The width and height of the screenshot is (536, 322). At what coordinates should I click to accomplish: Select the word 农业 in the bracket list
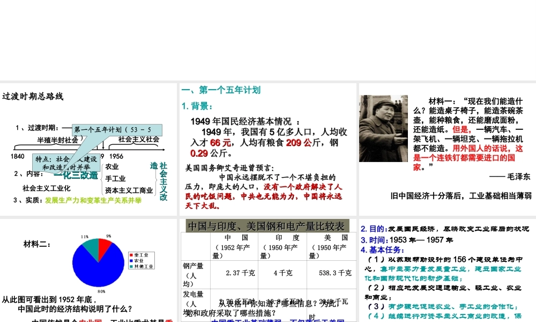(112, 167)
